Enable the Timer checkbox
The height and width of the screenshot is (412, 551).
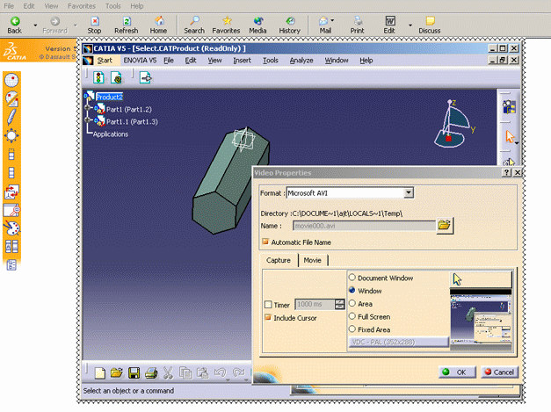point(268,305)
